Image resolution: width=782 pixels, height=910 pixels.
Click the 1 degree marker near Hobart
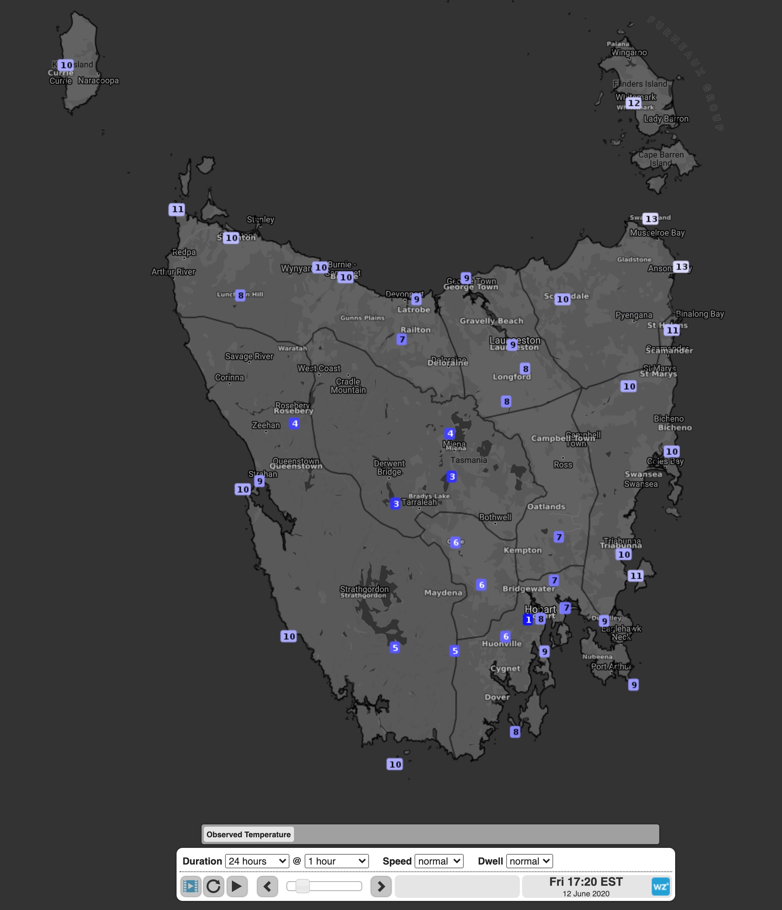click(x=528, y=619)
